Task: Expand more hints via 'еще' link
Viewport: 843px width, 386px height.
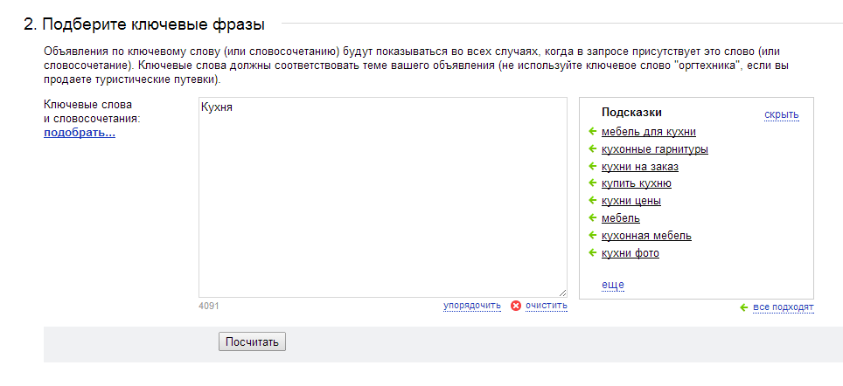Action: click(x=613, y=285)
